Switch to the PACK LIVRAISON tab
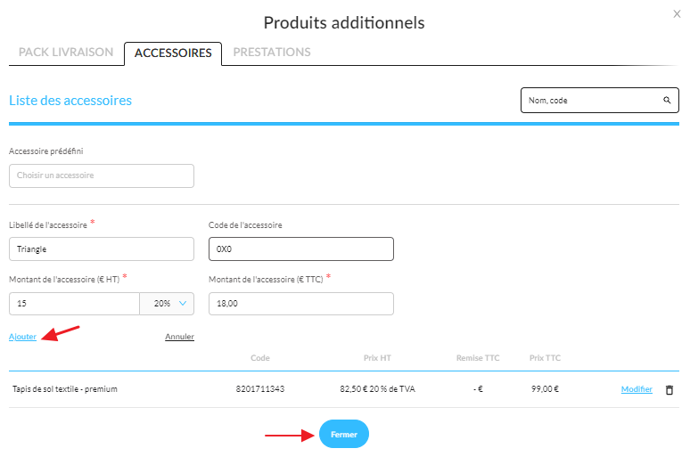This screenshot has width=690, height=473. [66, 53]
